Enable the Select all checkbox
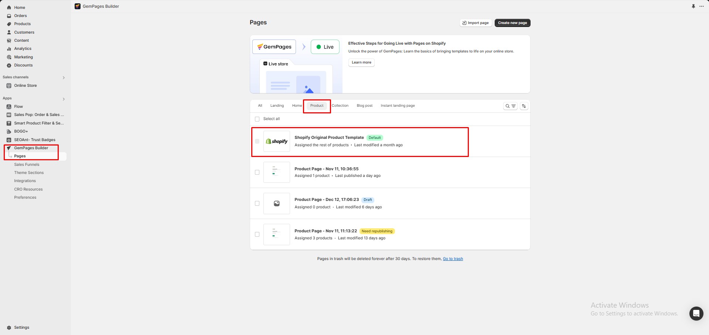This screenshot has width=709, height=335. coord(257,119)
